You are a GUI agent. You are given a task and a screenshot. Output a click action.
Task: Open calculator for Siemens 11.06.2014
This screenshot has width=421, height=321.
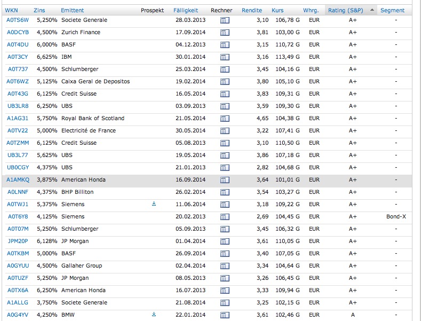coord(225,205)
